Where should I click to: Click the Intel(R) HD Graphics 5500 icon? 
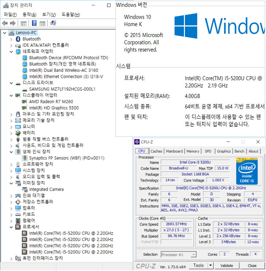(24, 108)
